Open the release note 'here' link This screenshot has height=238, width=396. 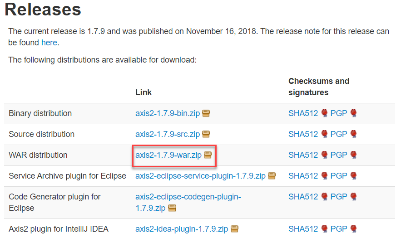49,43
